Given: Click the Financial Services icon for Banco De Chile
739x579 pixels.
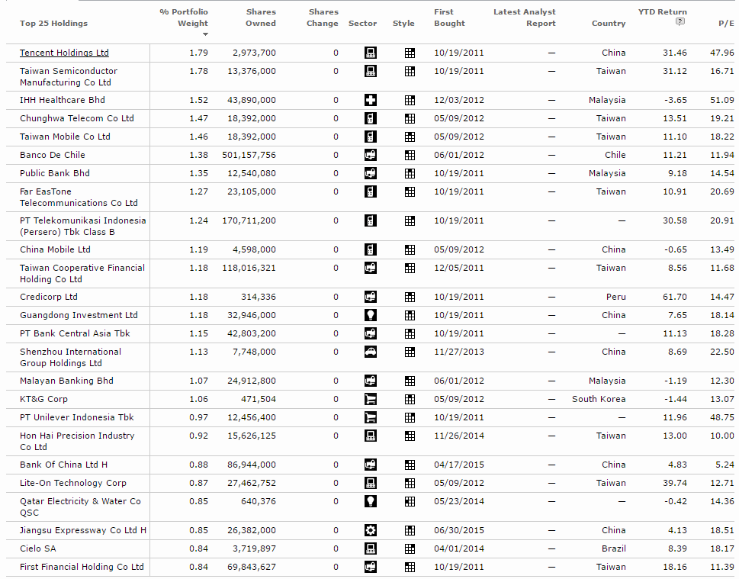Looking at the screenshot, I should pyautogui.click(x=370, y=155).
